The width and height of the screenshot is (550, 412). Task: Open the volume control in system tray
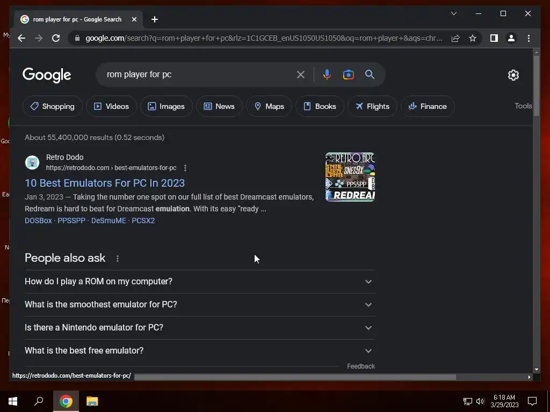coord(480,401)
